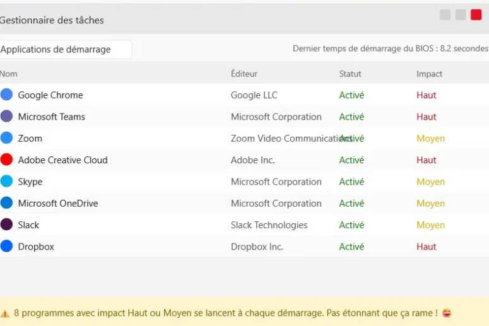
Task: Select the Adobe Creative Cloud name
Action: click(x=62, y=160)
